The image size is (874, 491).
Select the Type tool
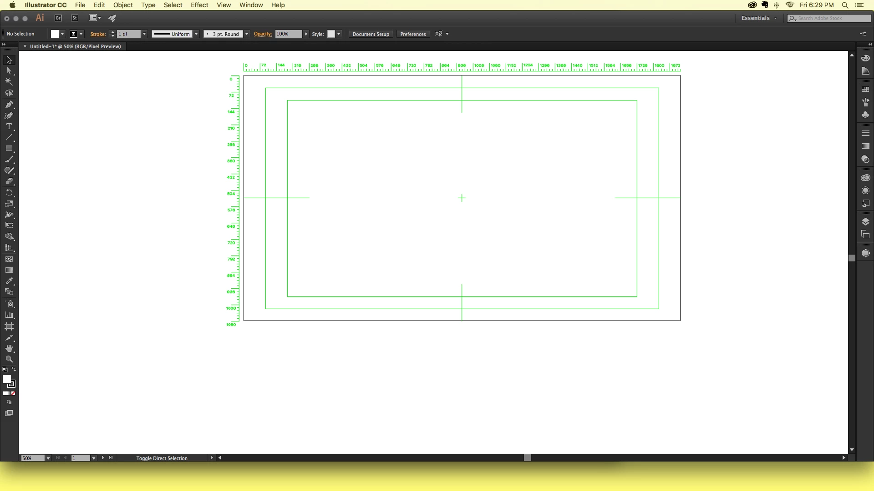click(9, 126)
